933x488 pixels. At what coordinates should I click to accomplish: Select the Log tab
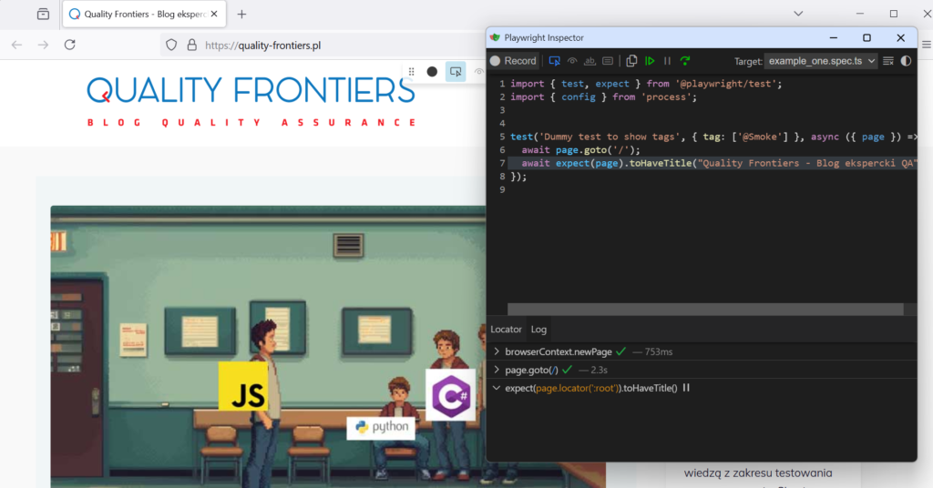point(538,330)
